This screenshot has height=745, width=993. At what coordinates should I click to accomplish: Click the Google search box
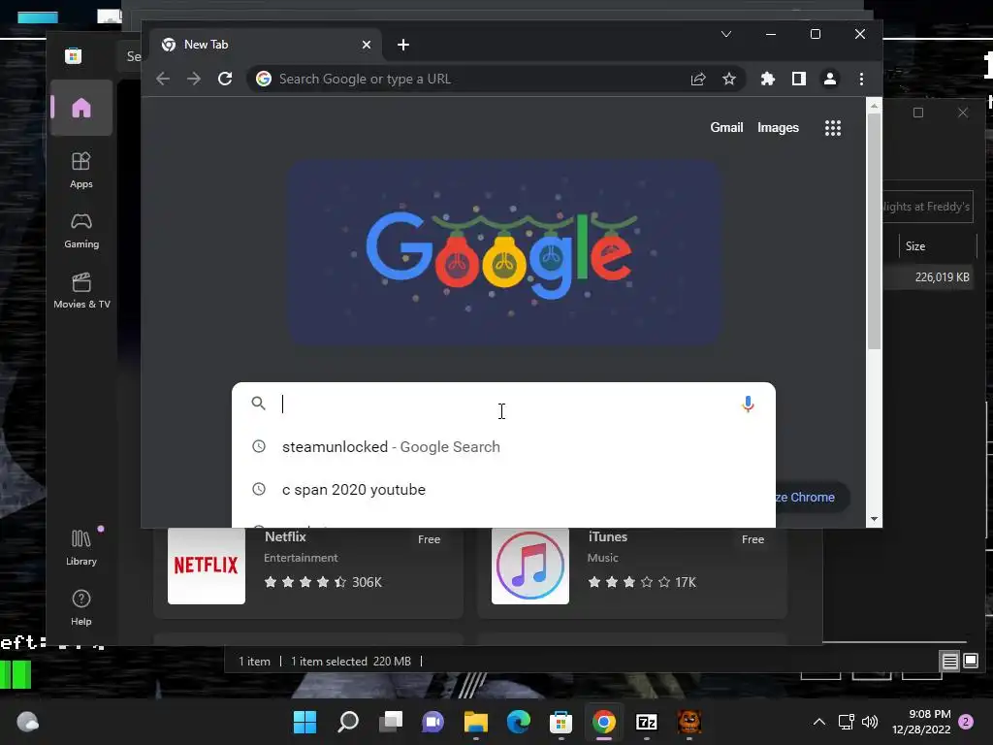[503, 404]
